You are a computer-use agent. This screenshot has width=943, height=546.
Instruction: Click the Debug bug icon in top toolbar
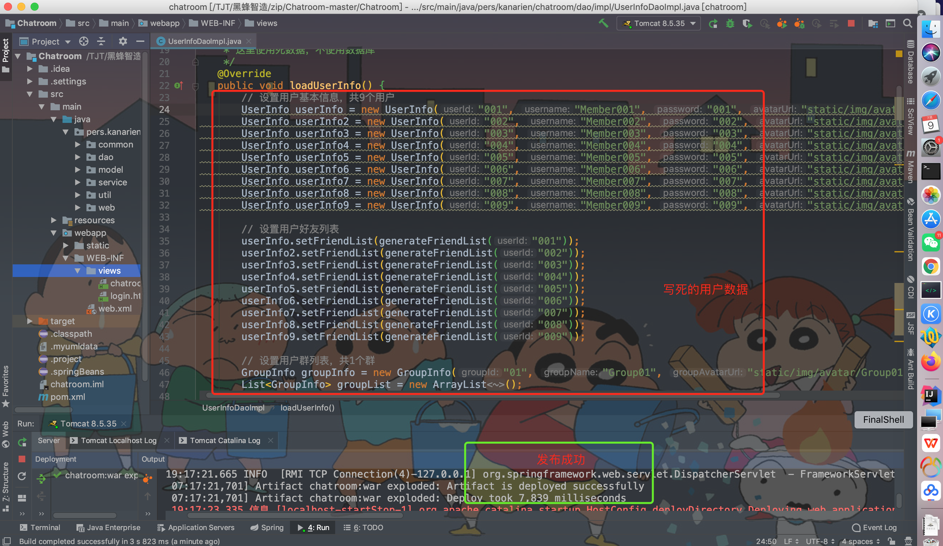pyautogui.click(x=730, y=24)
